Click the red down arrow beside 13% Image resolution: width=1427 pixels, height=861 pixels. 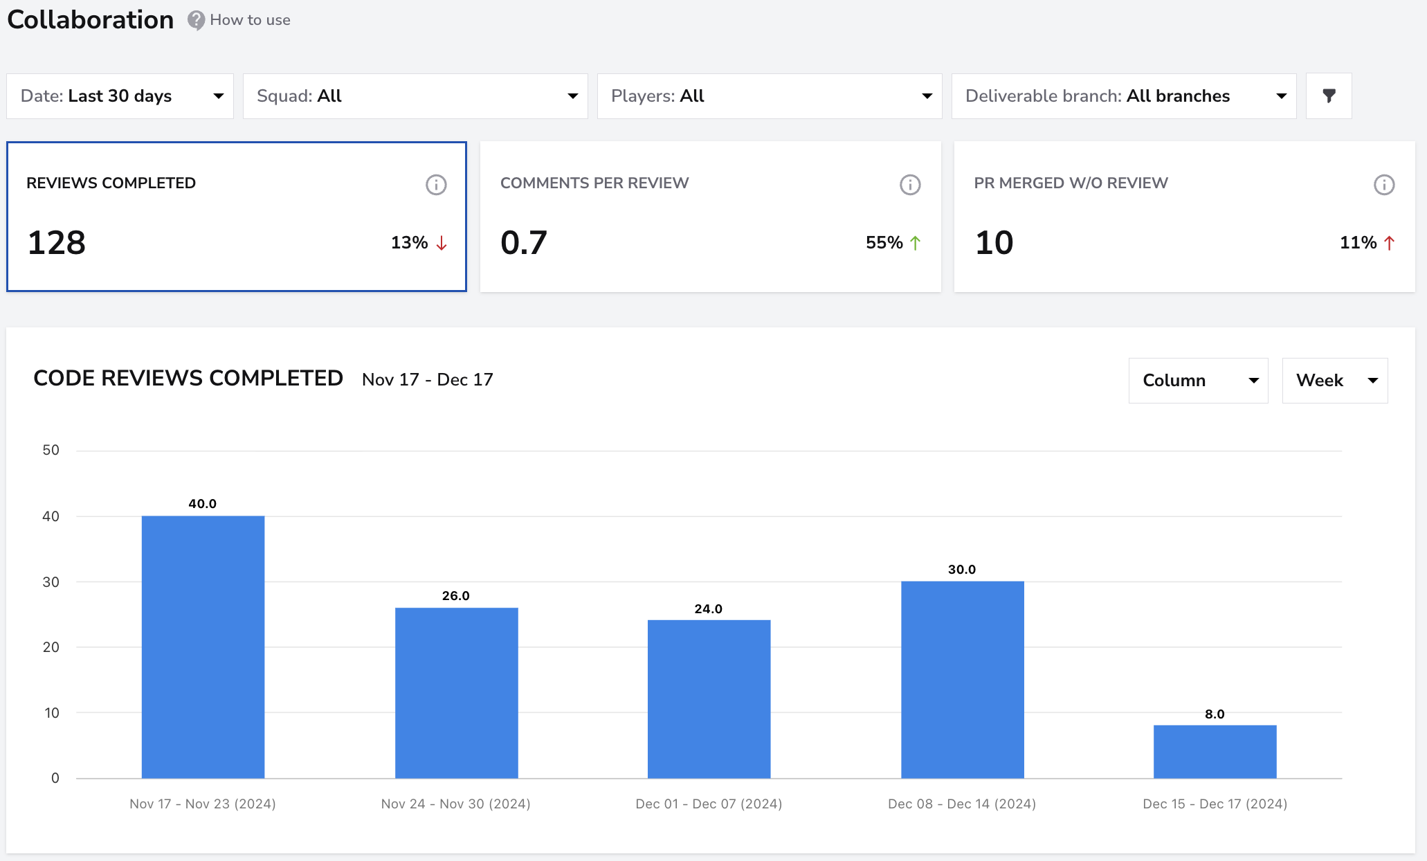pyautogui.click(x=442, y=243)
